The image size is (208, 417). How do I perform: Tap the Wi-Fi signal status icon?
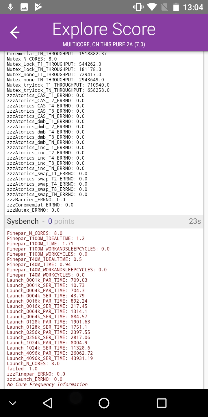click(152, 7)
